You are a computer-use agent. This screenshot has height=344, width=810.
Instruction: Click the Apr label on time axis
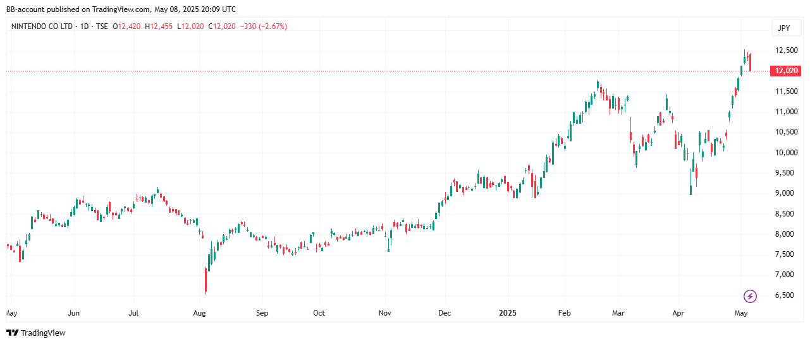coord(678,313)
